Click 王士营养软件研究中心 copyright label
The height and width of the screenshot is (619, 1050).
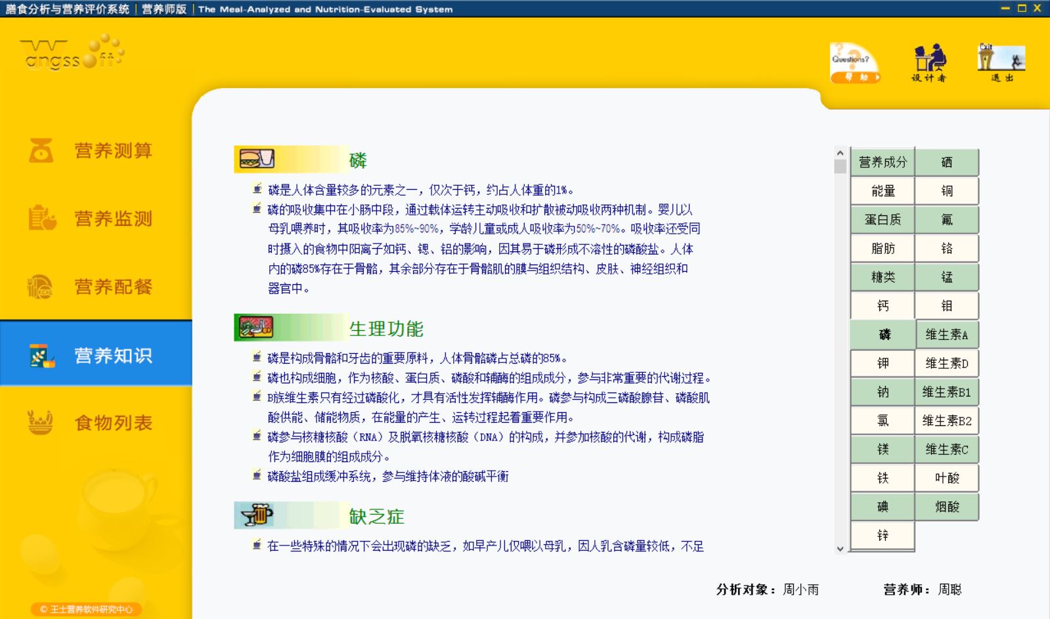pos(86,609)
